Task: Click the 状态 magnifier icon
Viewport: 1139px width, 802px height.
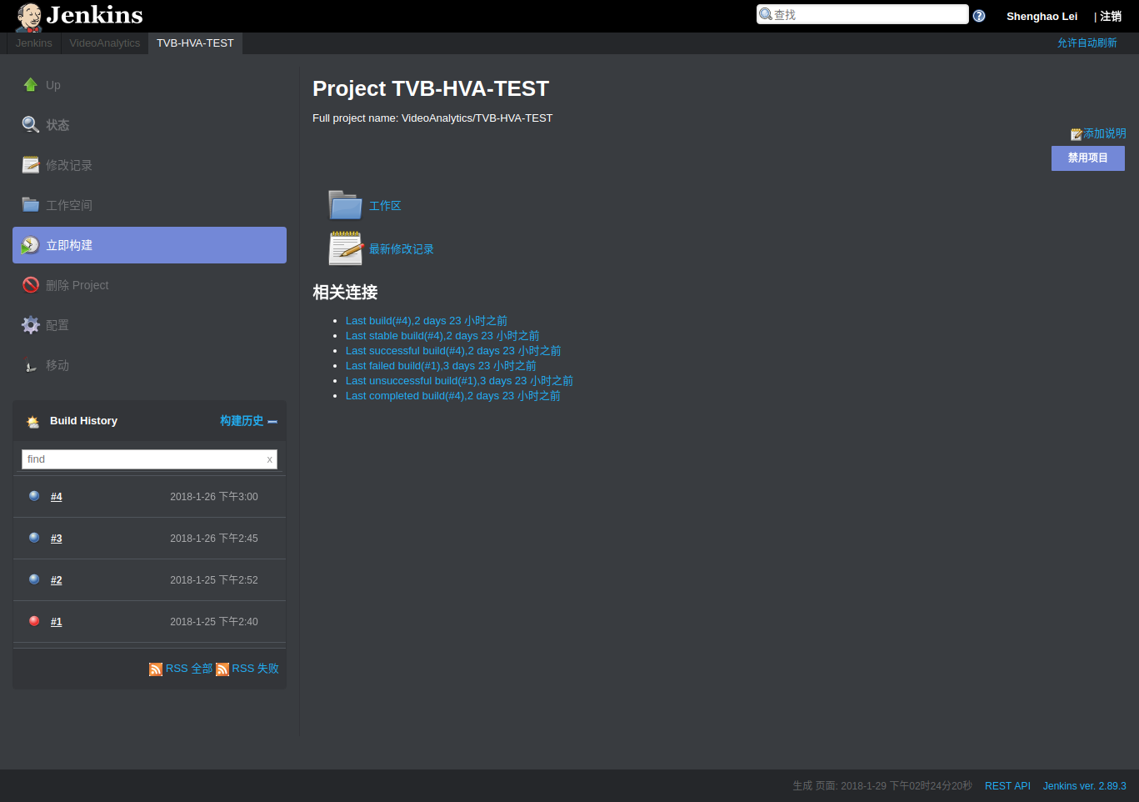Action: pos(31,124)
